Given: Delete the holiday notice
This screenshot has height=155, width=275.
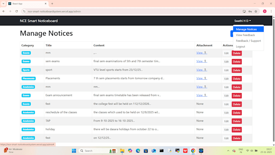Looking at the screenshot, I should click(237, 130).
